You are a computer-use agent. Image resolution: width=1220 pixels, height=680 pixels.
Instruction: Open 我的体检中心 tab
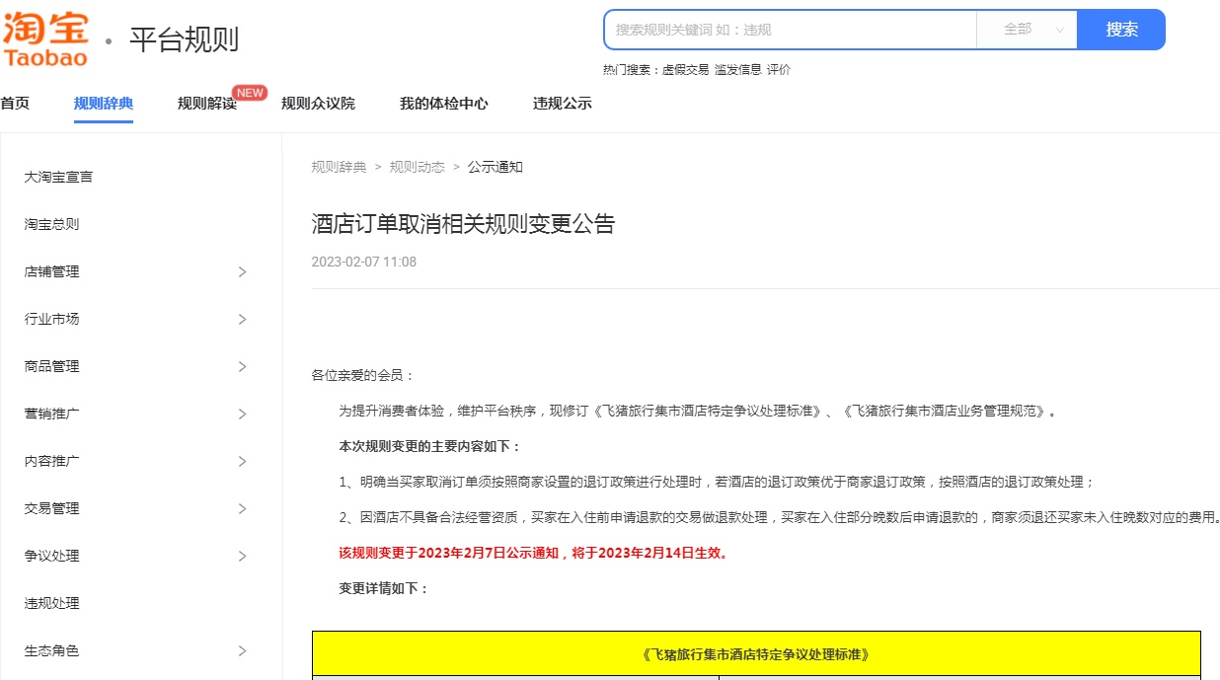pos(443,104)
